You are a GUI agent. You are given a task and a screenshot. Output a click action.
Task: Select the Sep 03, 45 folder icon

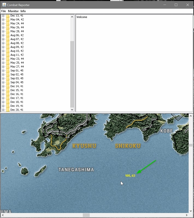point(8,78)
